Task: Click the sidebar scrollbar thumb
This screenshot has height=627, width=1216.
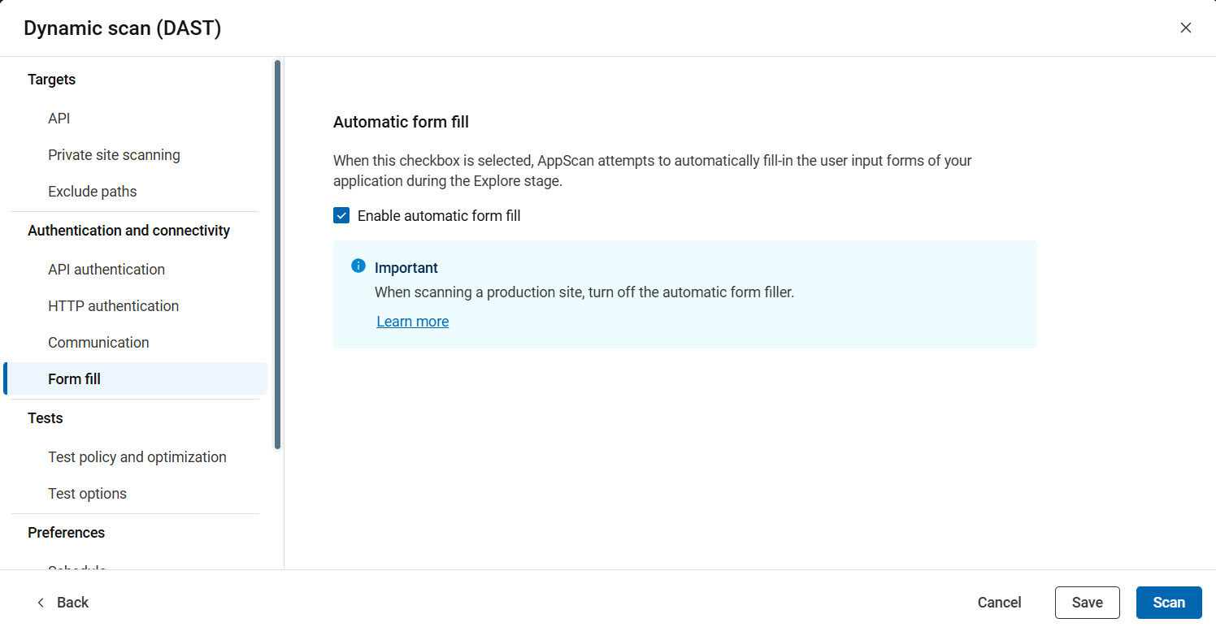Action: [x=276, y=252]
